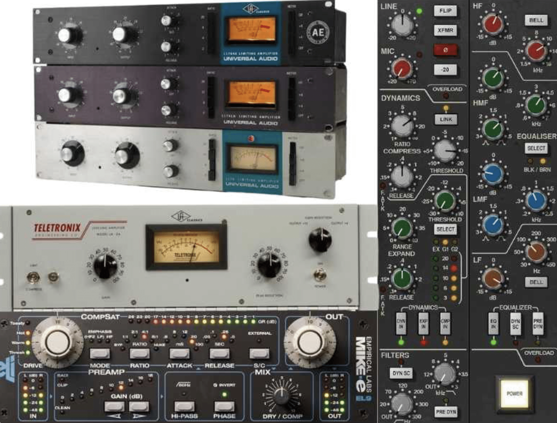Enable the -20 pad button
Screen dimensions: 557x423
pyautogui.click(x=445, y=70)
